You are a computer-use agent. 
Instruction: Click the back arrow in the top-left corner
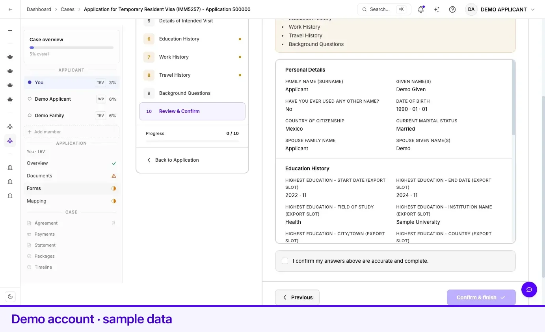coord(10,9)
